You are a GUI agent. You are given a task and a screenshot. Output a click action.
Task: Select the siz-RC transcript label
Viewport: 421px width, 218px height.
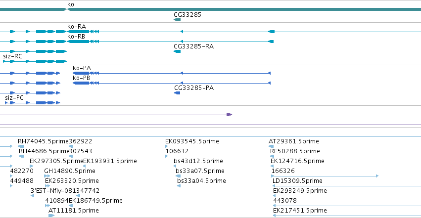click(x=13, y=56)
